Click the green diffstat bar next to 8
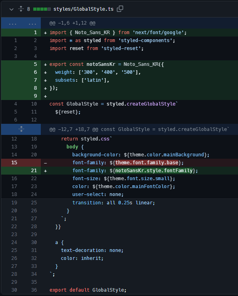Viewport: 238px width, 296px height. click(42, 9)
